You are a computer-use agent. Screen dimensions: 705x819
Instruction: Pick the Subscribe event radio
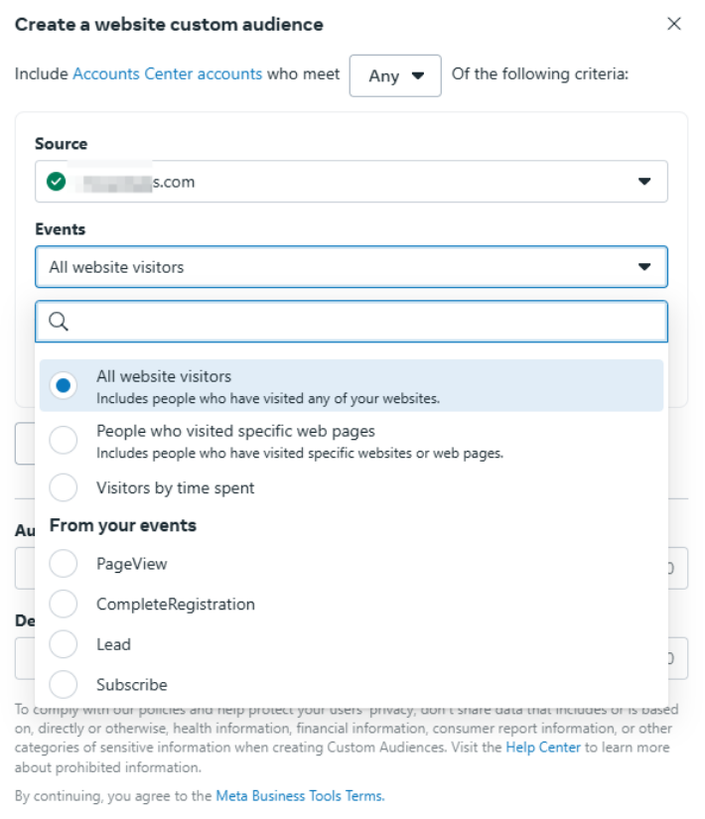click(64, 685)
